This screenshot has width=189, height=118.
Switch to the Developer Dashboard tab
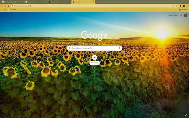tap(12, 2)
